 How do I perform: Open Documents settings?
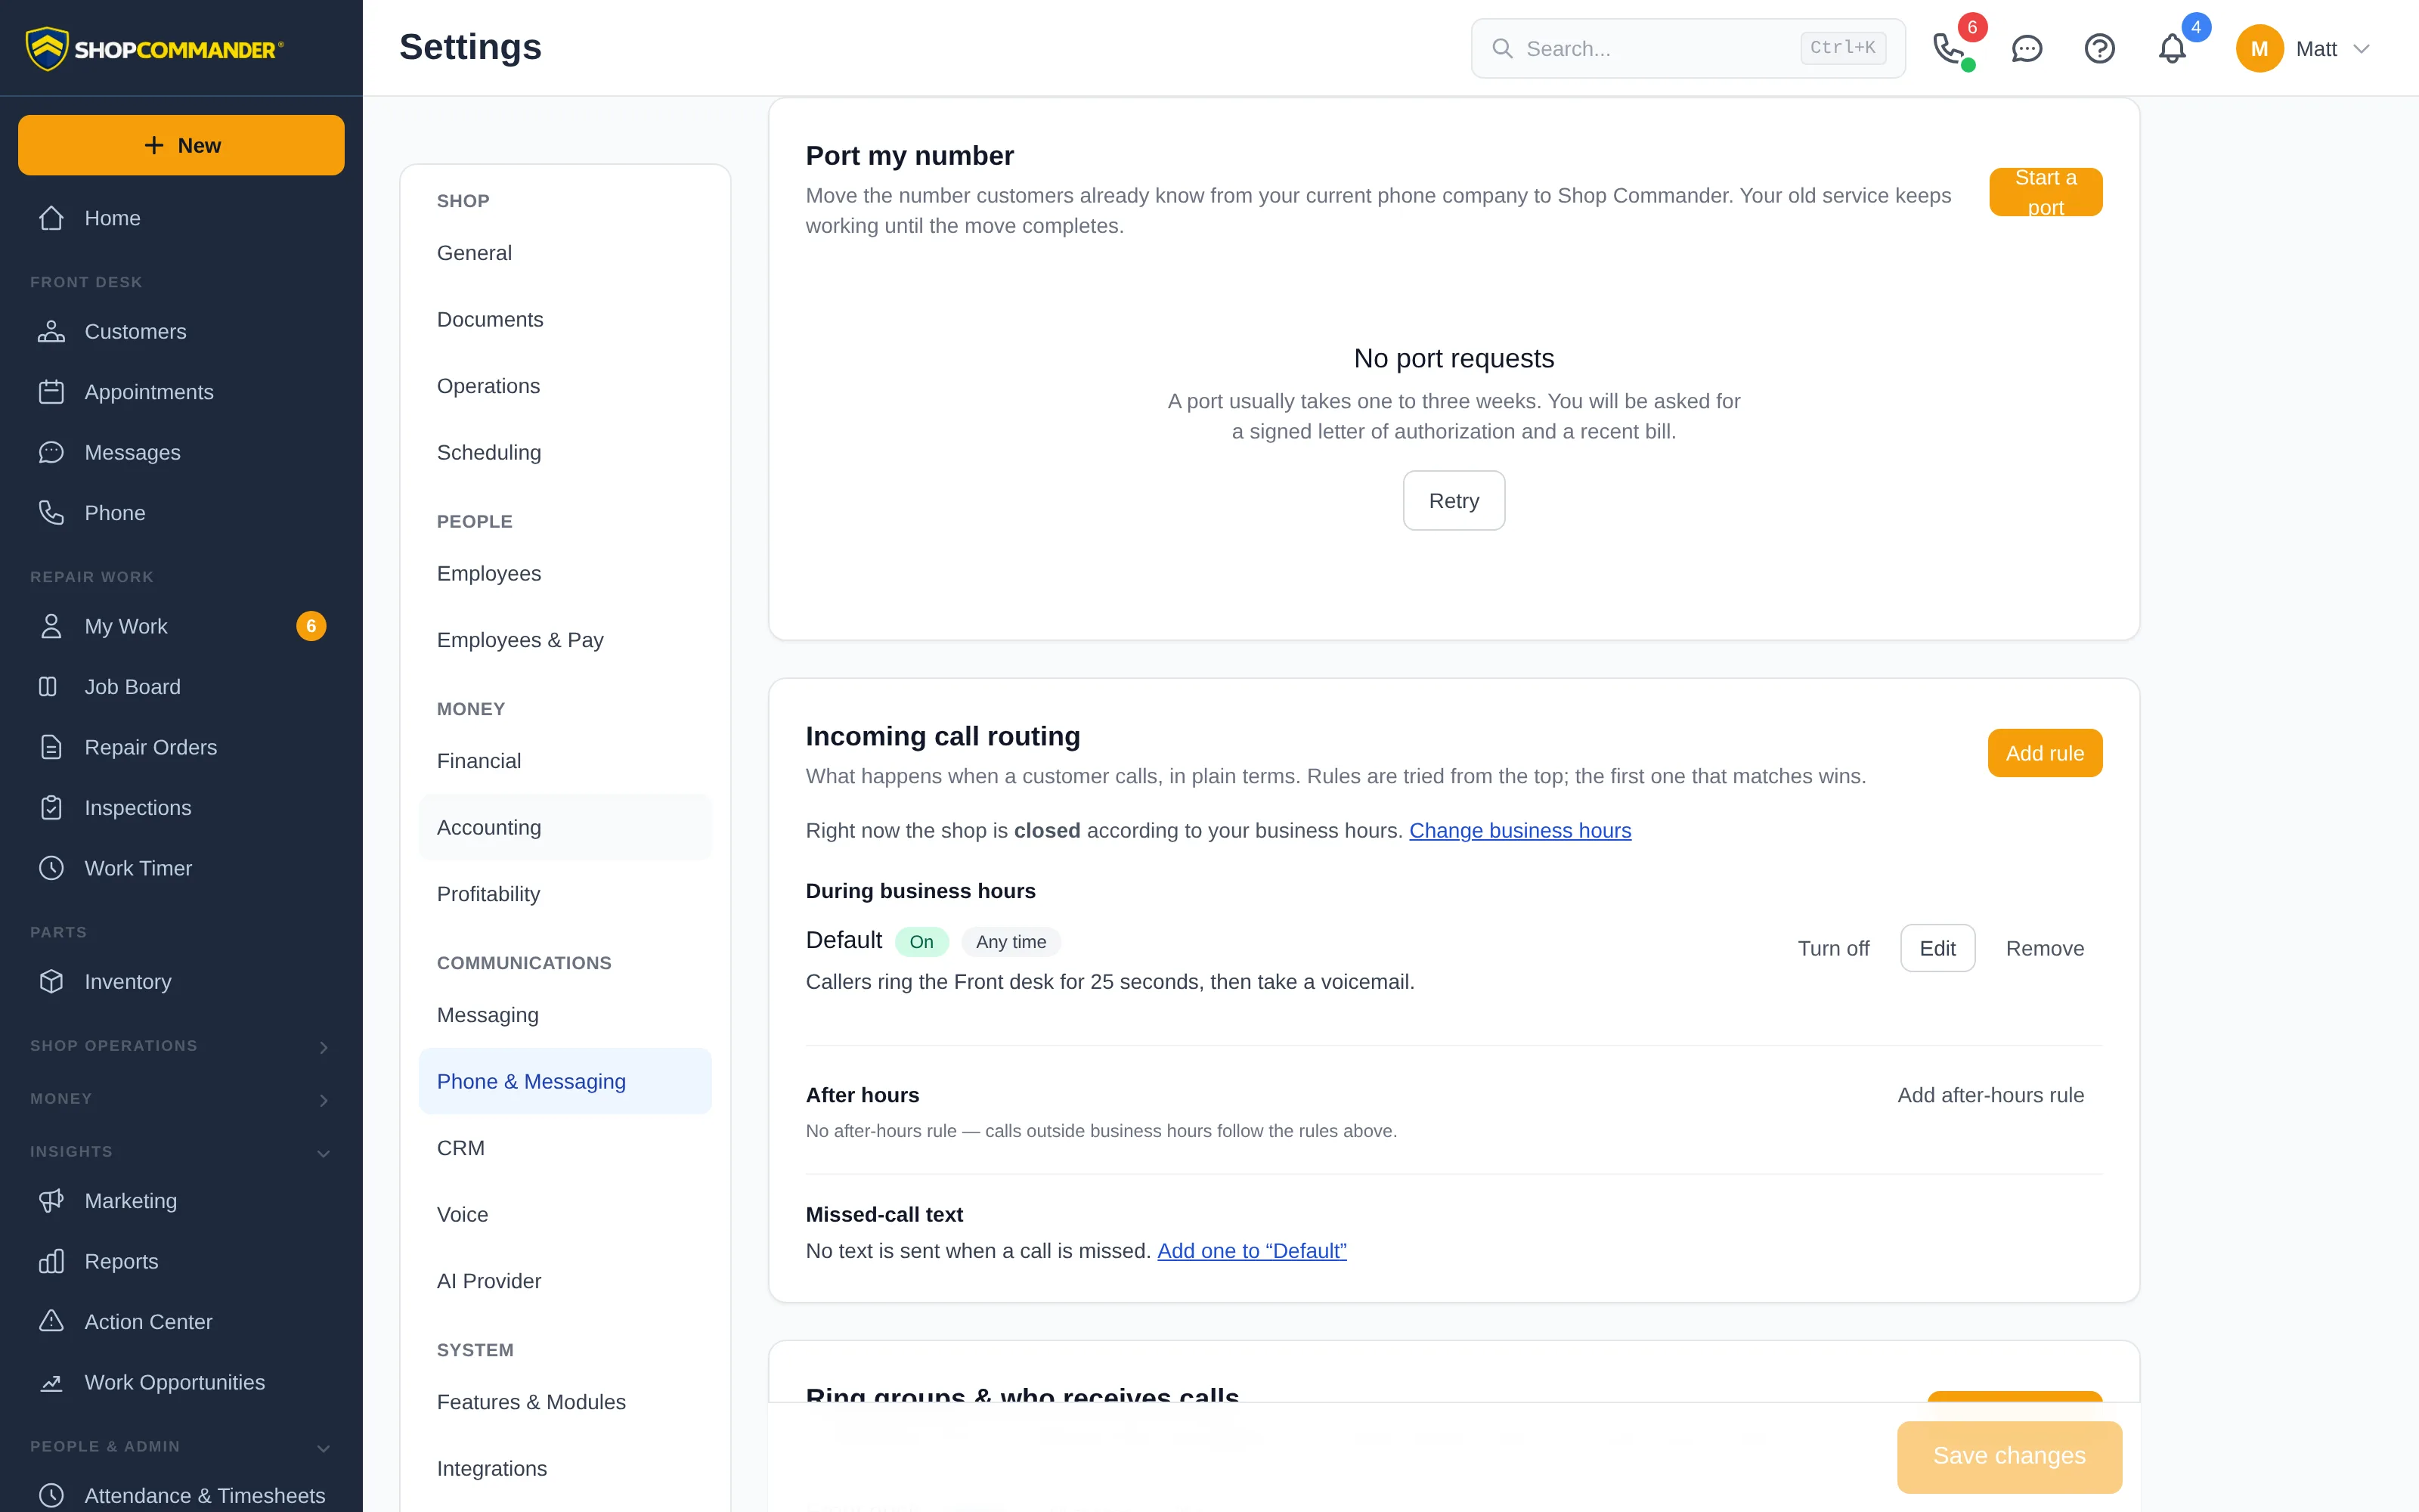(565, 319)
